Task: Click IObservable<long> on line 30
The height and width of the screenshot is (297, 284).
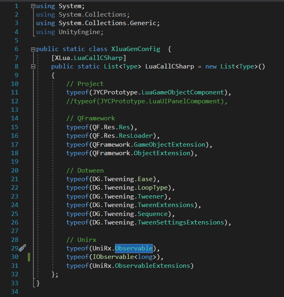Action: [125, 257]
